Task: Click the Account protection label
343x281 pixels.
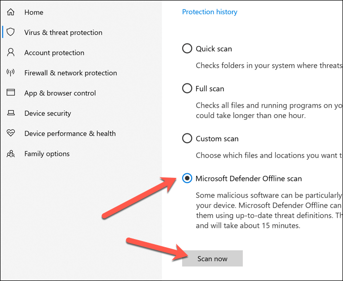Action: (x=54, y=53)
